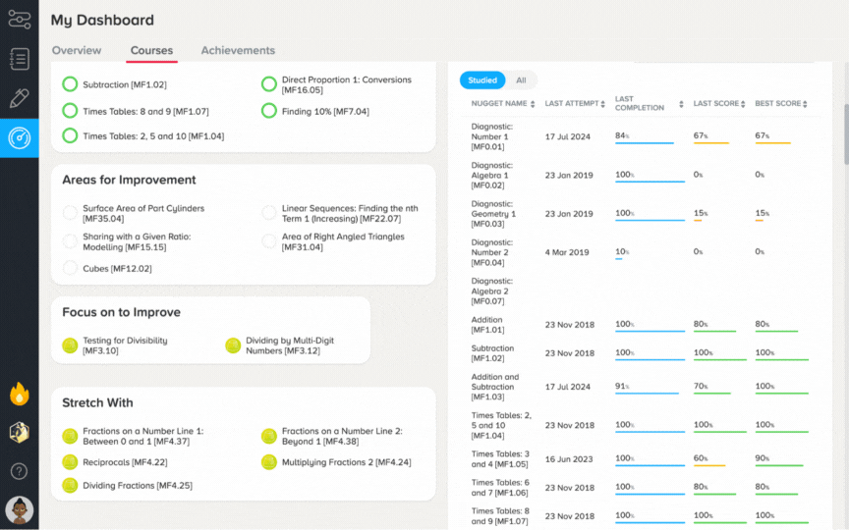Open Reciprocals [MF4.22] nugget
Image resolution: width=849 pixels, height=530 pixels.
point(125,462)
